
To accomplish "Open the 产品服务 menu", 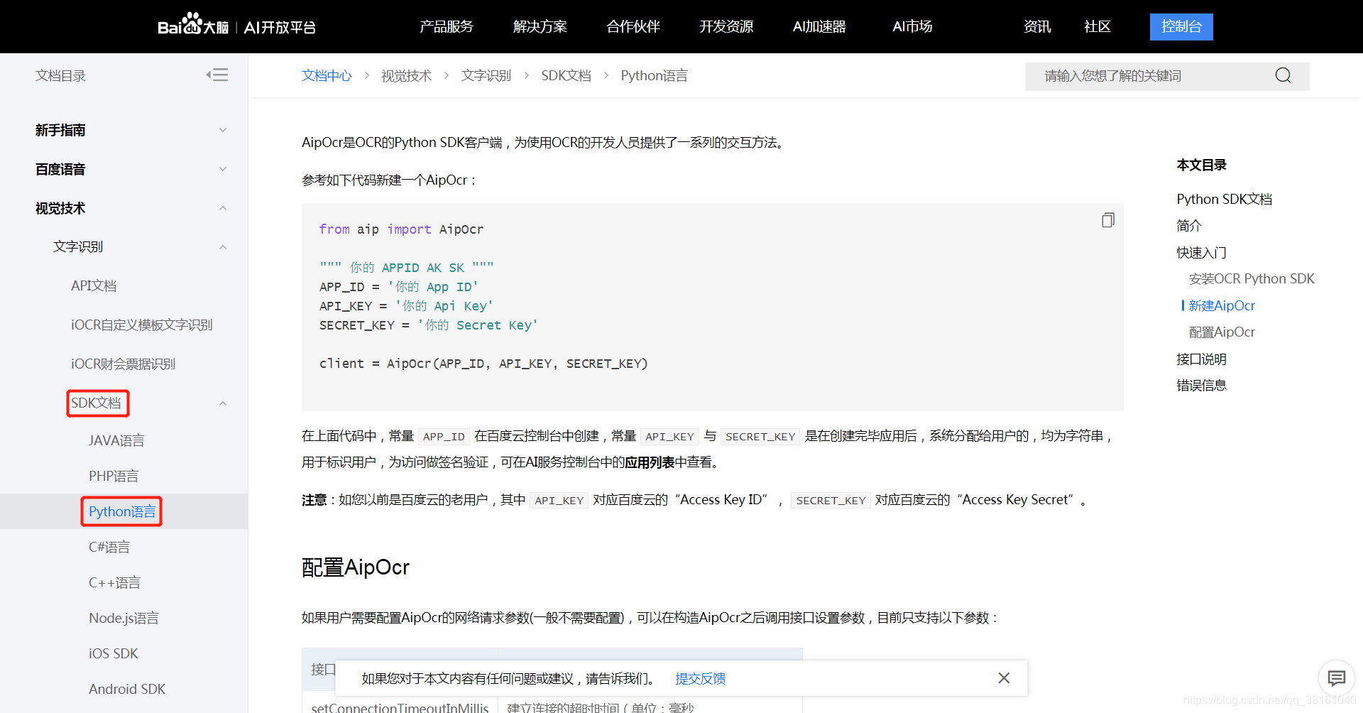I will point(446,26).
